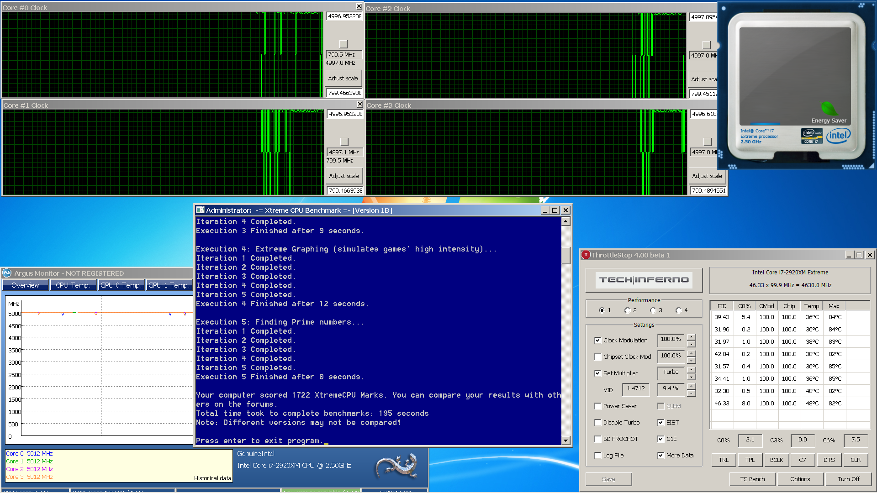Image resolution: width=877 pixels, height=493 pixels.
Task: Close the Core #0 Clock panel
Action: [x=359, y=6]
